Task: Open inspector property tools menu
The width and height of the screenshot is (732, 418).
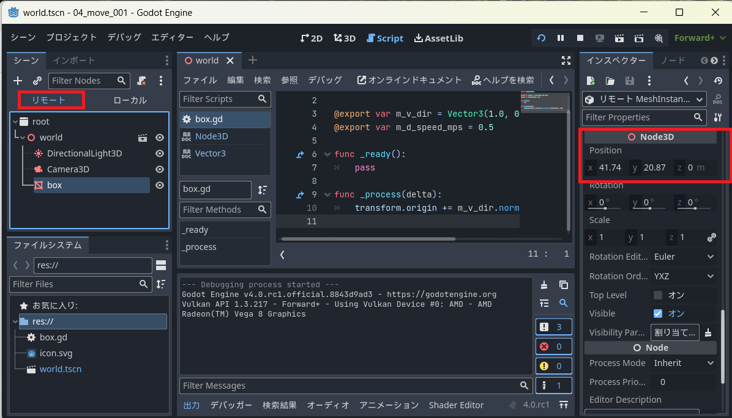Action: click(x=718, y=117)
